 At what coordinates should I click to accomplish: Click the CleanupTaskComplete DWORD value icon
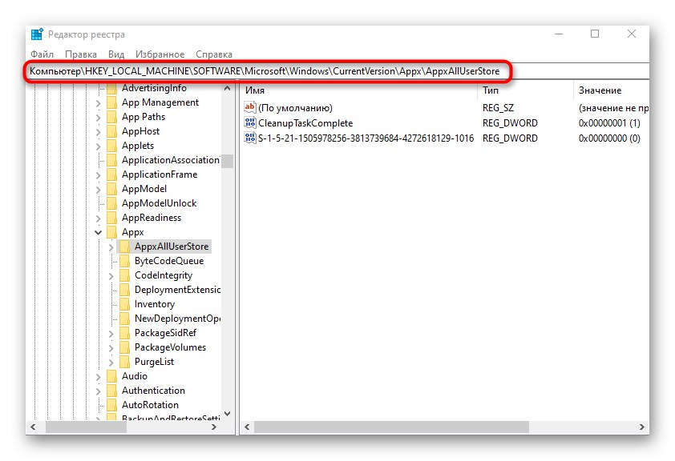(249, 123)
